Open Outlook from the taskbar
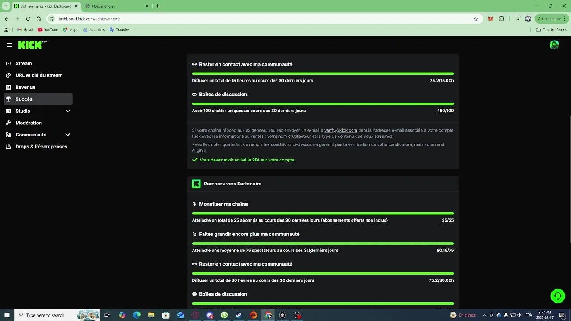 pyautogui.click(x=180, y=315)
